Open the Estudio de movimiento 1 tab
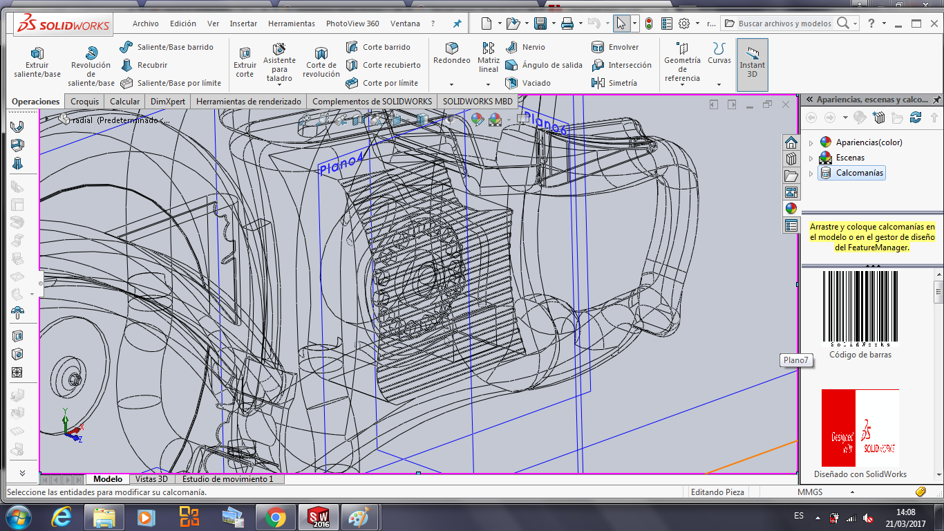Viewport: 944px width, 531px height. [x=228, y=479]
